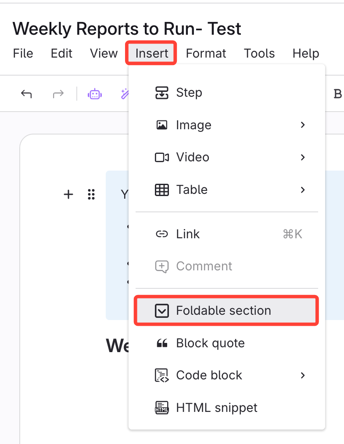Screen dimensions: 344x444
Task: Open the File menu
Action: 23,54
